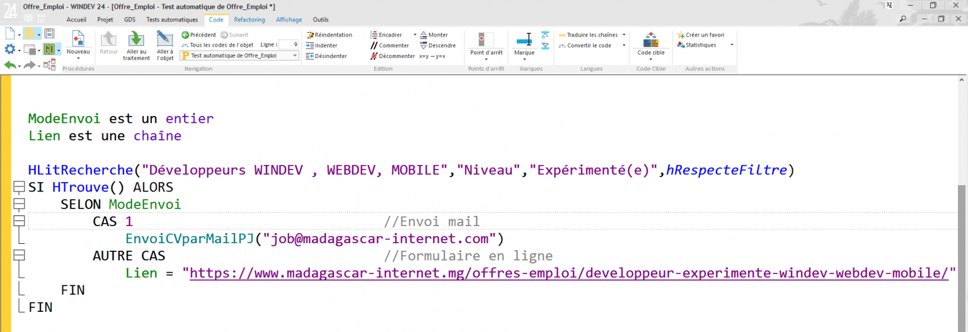Click the Point d'arrêt breakpoint icon
Screen dimensions: 968x332
[x=486, y=40]
